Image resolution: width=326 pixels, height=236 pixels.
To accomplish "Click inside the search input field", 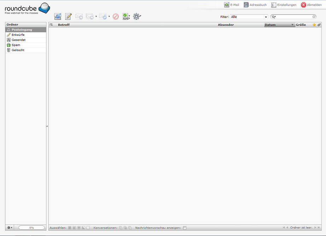I will [294, 17].
